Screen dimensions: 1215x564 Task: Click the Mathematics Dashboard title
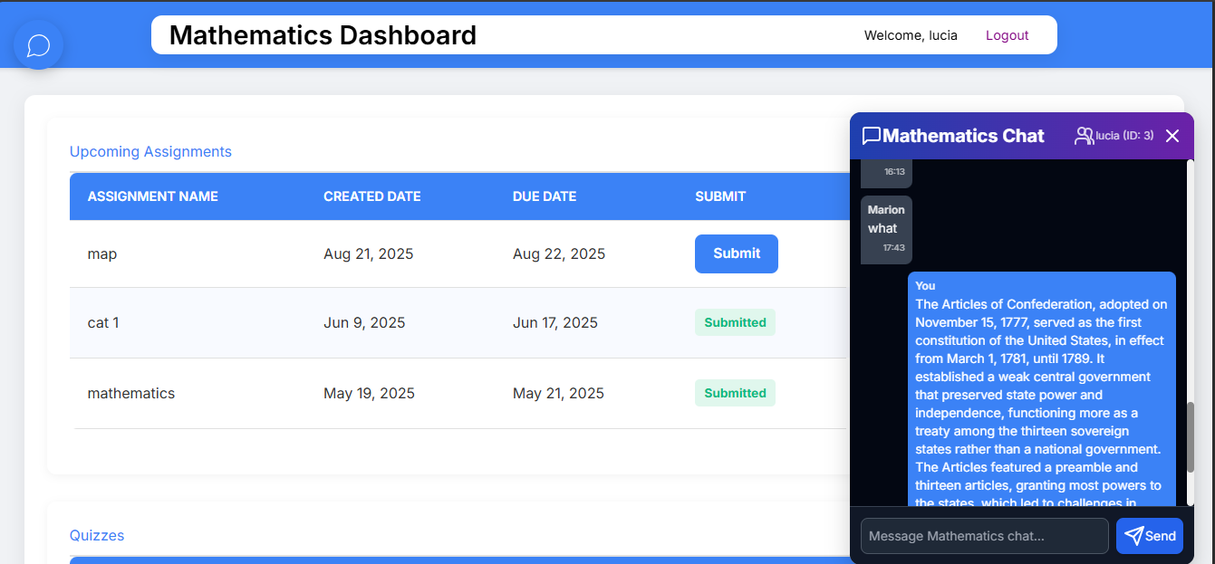323,35
